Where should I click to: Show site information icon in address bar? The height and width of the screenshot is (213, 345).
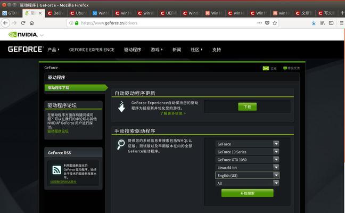[71, 23]
